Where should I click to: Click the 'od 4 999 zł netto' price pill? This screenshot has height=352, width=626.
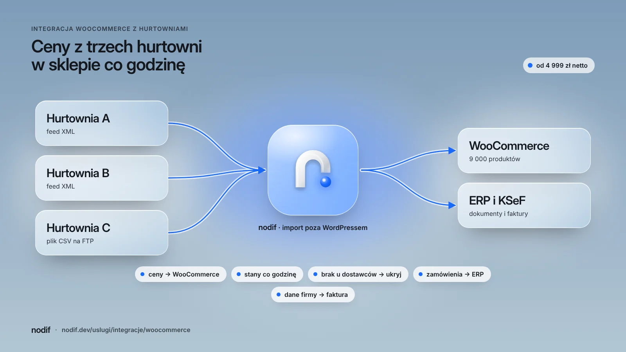point(559,65)
